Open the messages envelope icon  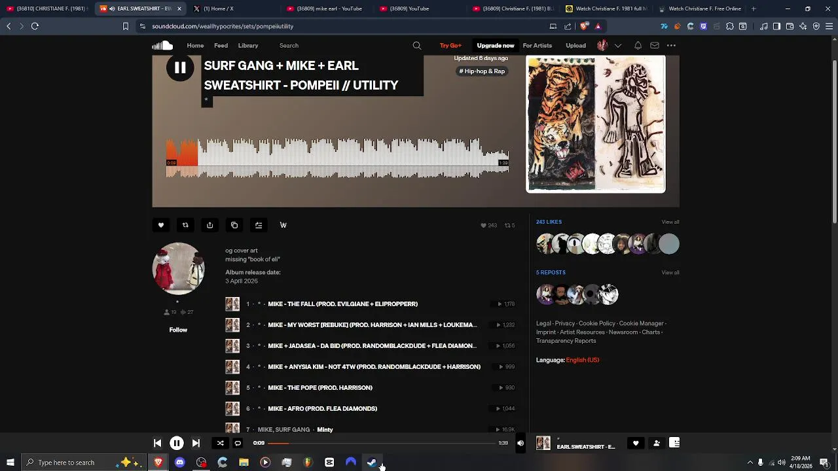click(x=655, y=45)
